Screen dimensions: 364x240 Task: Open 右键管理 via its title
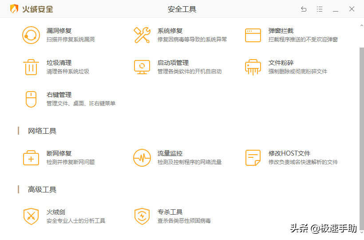click(x=59, y=95)
